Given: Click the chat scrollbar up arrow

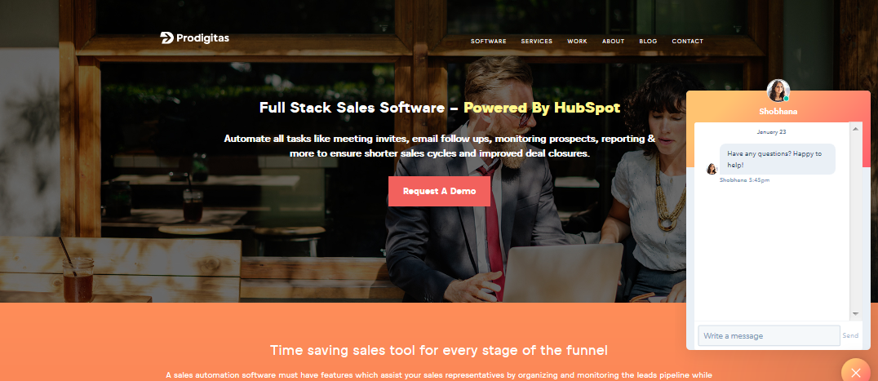Looking at the screenshot, I should point(855,129).
